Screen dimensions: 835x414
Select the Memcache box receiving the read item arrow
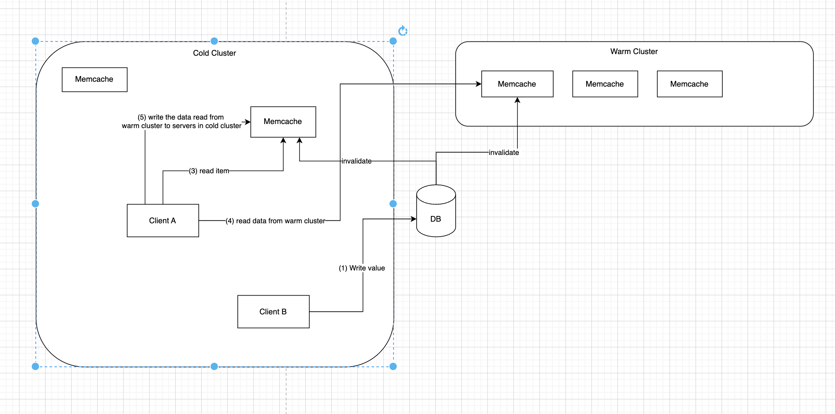pos(283,122)
